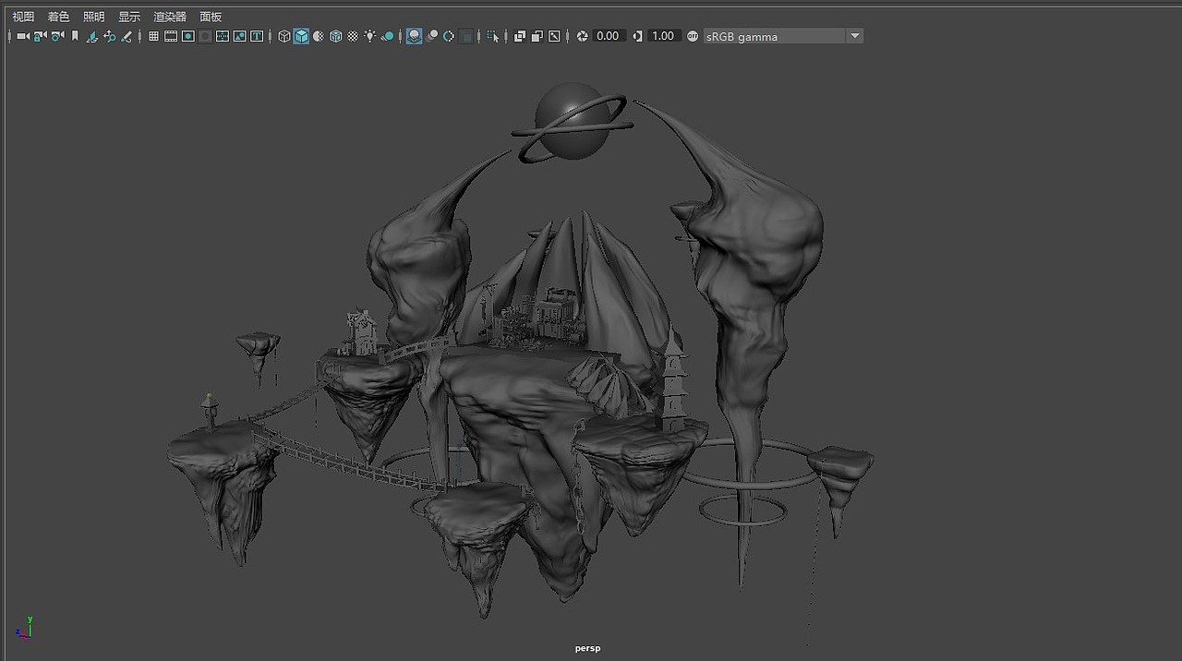Image resolution: width=1182 pixels, height=661 pixels.
Task: Click highlighted Screen Space Ambient Occlusion icon
Action: click(x=415, y=36)
